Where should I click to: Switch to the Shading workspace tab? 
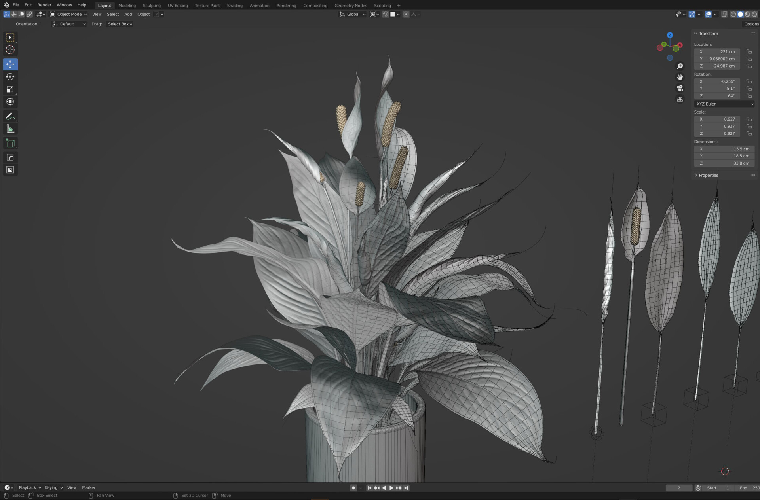[235, 5]
